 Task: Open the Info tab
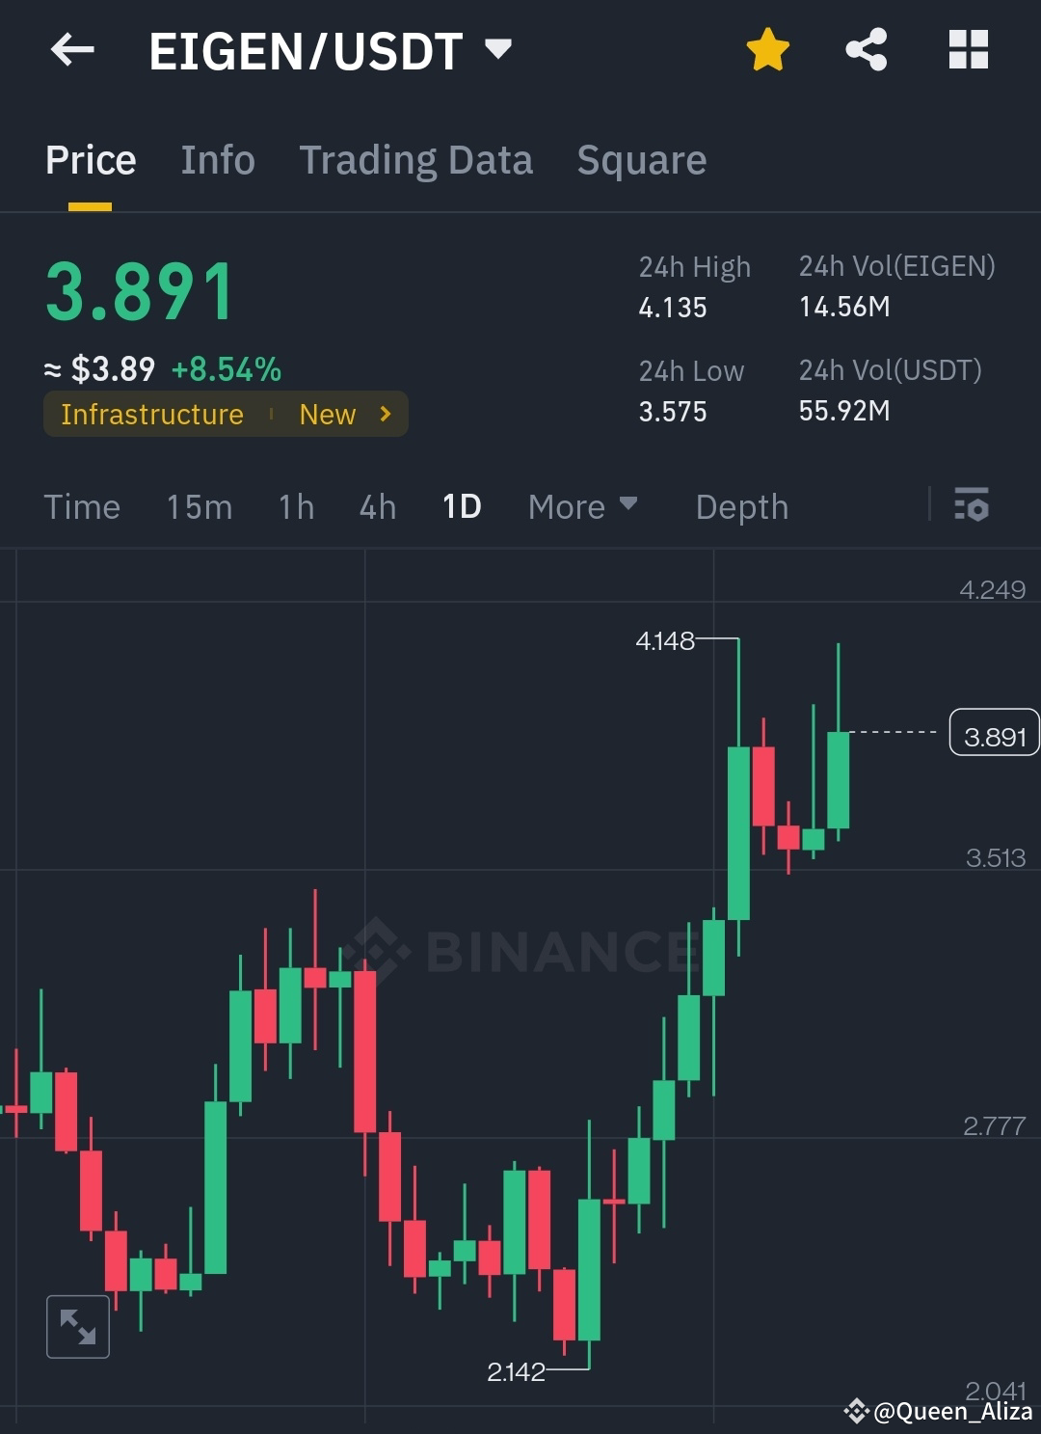click(x=217, y=159)
